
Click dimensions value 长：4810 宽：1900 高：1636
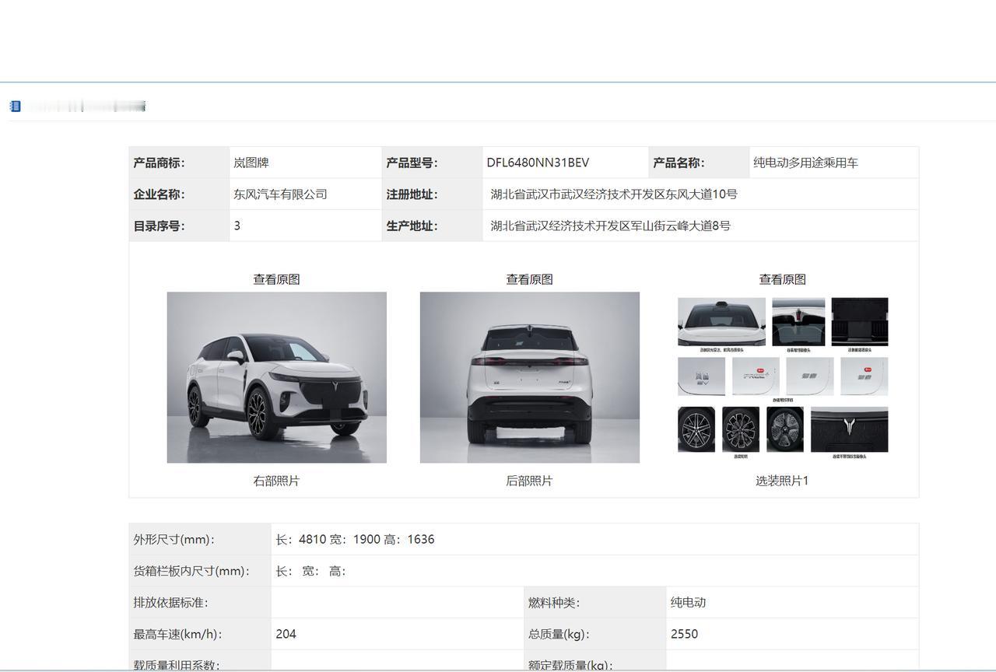pyautogui.click(x=355, y=539)
